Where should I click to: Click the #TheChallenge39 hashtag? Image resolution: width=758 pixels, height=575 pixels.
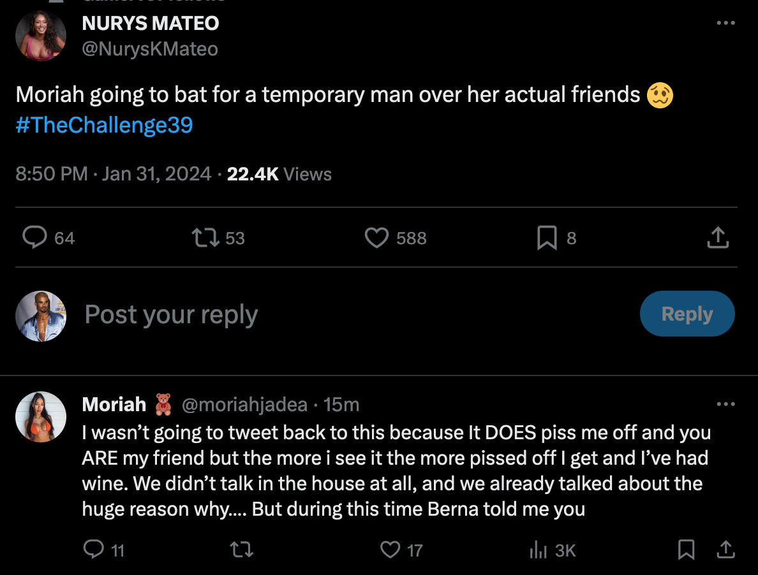104,125
